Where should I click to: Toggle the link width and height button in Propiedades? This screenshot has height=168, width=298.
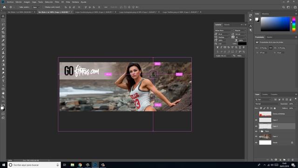[x=271, y=48]
